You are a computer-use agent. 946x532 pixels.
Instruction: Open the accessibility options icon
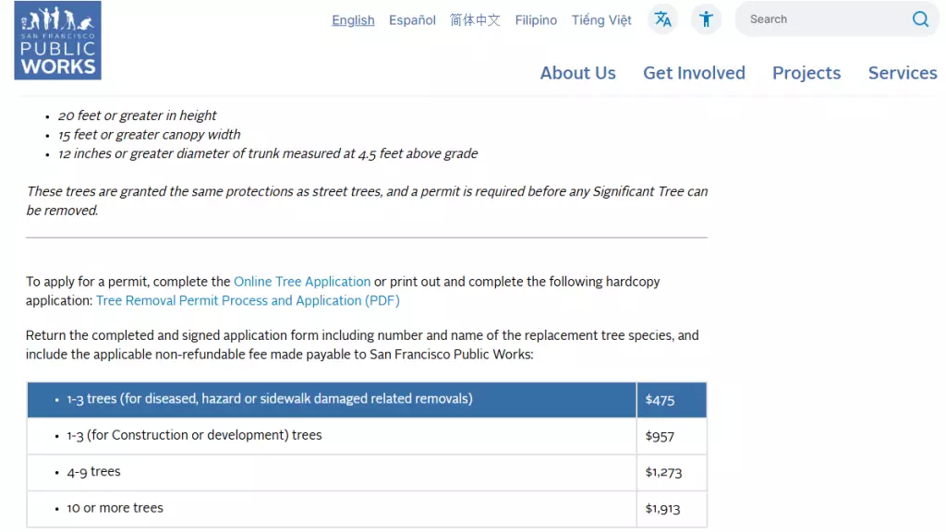707,19
